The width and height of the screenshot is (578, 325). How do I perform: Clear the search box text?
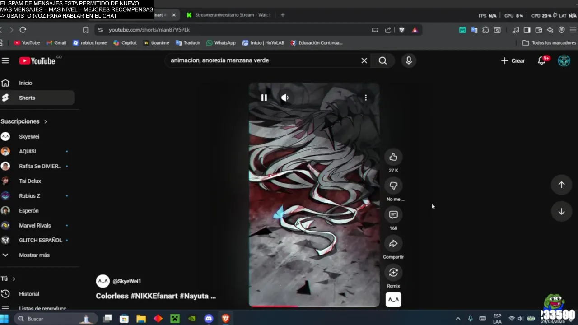[364, 60]
